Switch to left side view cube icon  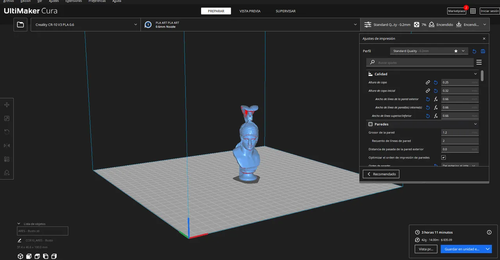click(46, 256)
